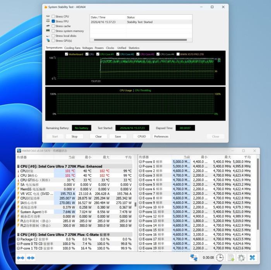Click the clock reset-timer icon in HWiNFO
The width and height of the screenshot is (271, 270).
[220, 258]
